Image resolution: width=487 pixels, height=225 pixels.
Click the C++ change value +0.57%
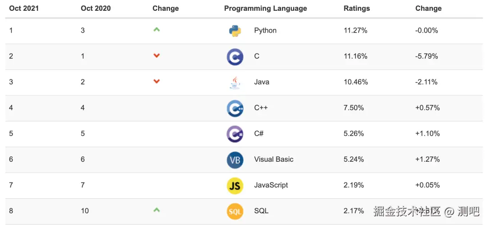click(427, 108)
